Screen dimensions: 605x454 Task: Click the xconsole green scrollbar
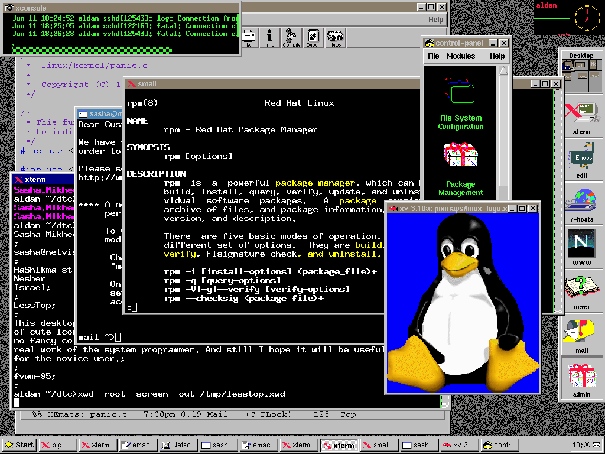[x=92, y=50]
